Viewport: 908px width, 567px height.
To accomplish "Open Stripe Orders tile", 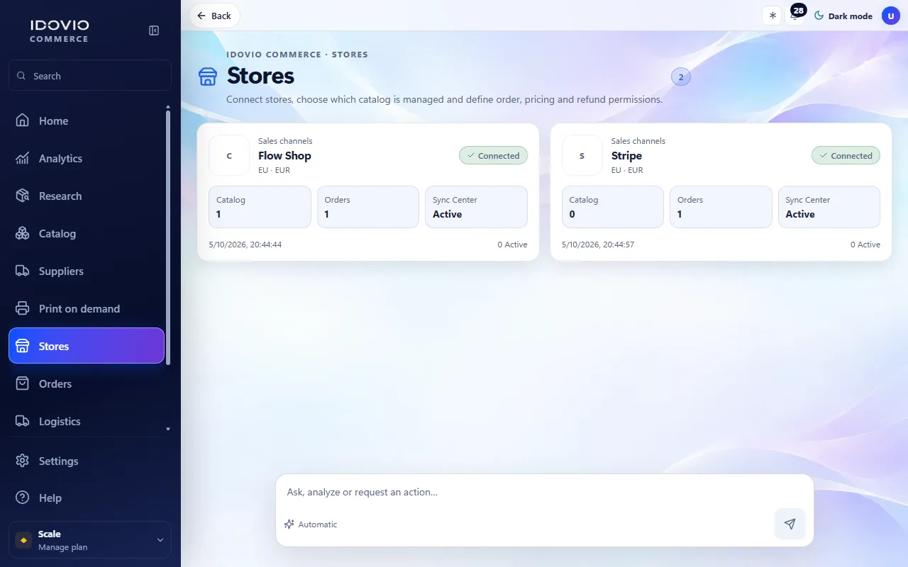I will pyautogui.click(x=721, y=207).
